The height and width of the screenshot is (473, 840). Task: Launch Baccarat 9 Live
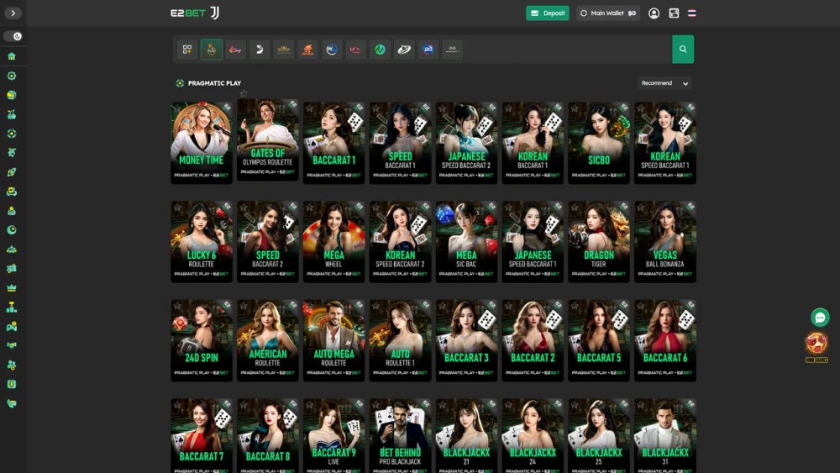(333, 435)
